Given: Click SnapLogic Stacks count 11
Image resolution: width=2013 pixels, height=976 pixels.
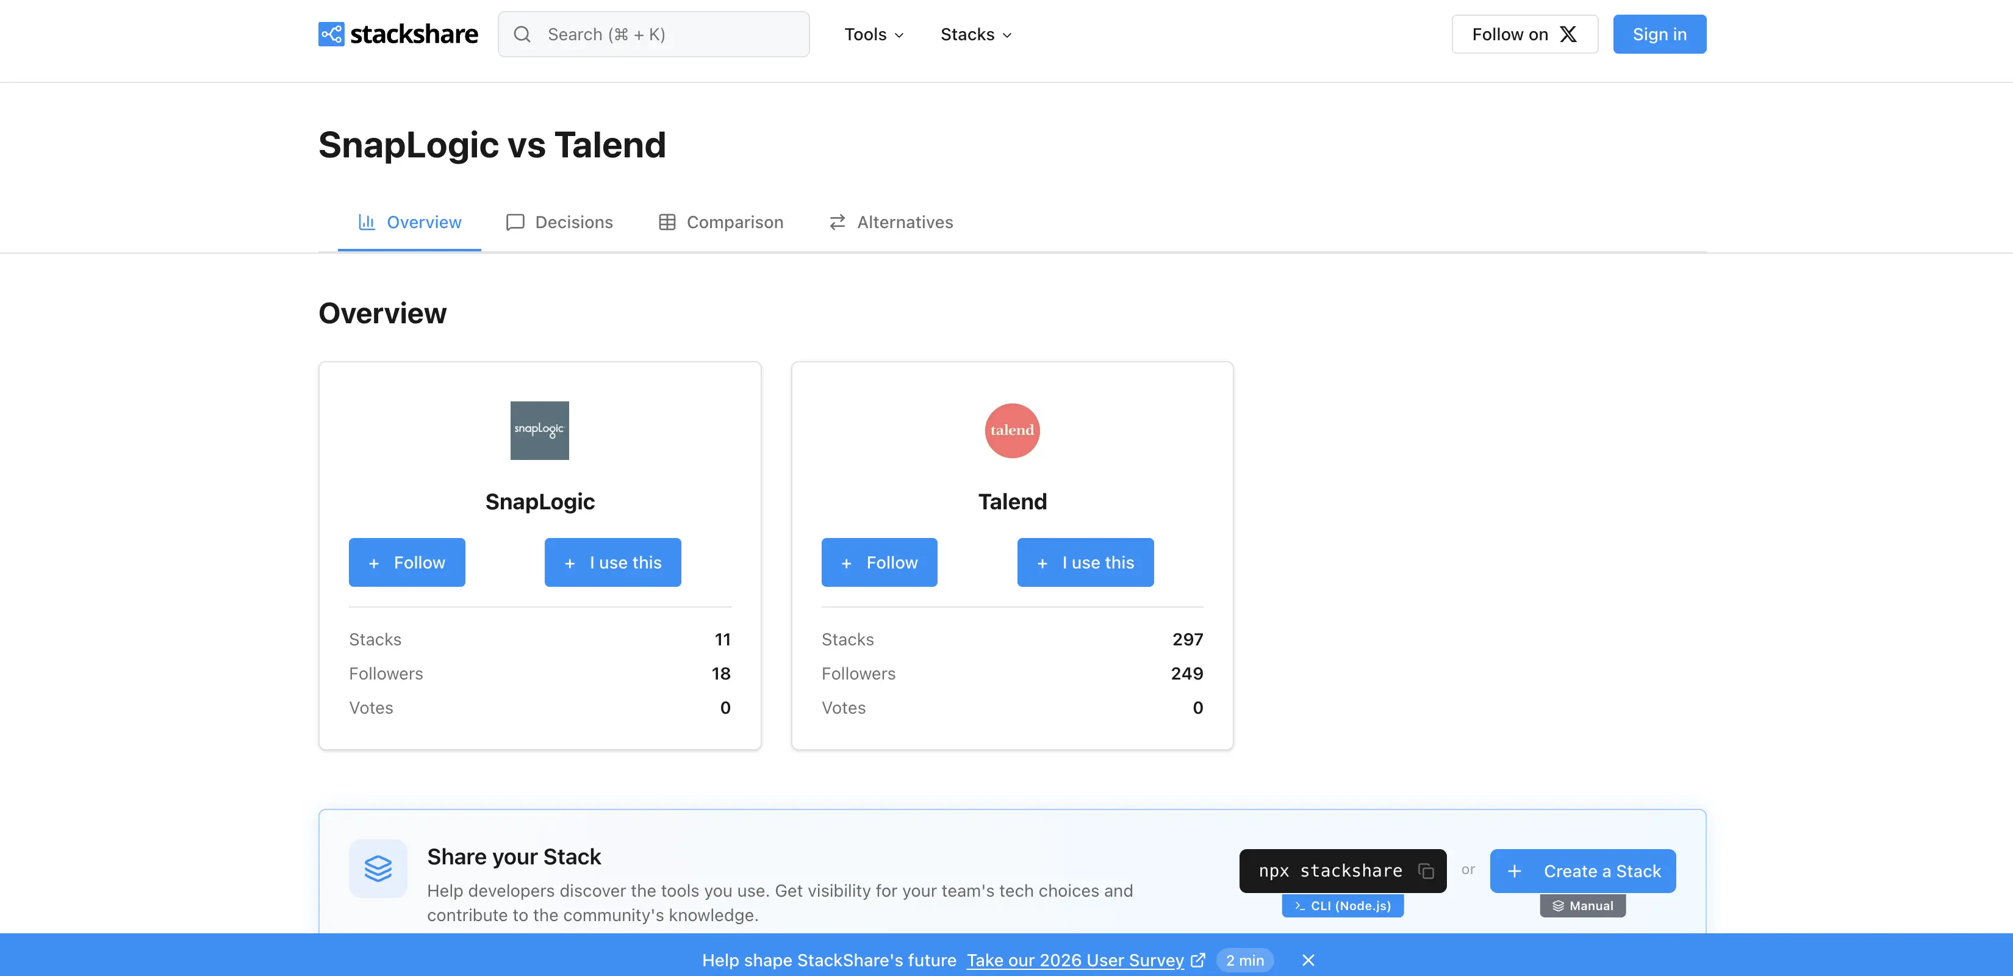Looking at the screenshot, I should pyautogui.click(x=723, y=639).
